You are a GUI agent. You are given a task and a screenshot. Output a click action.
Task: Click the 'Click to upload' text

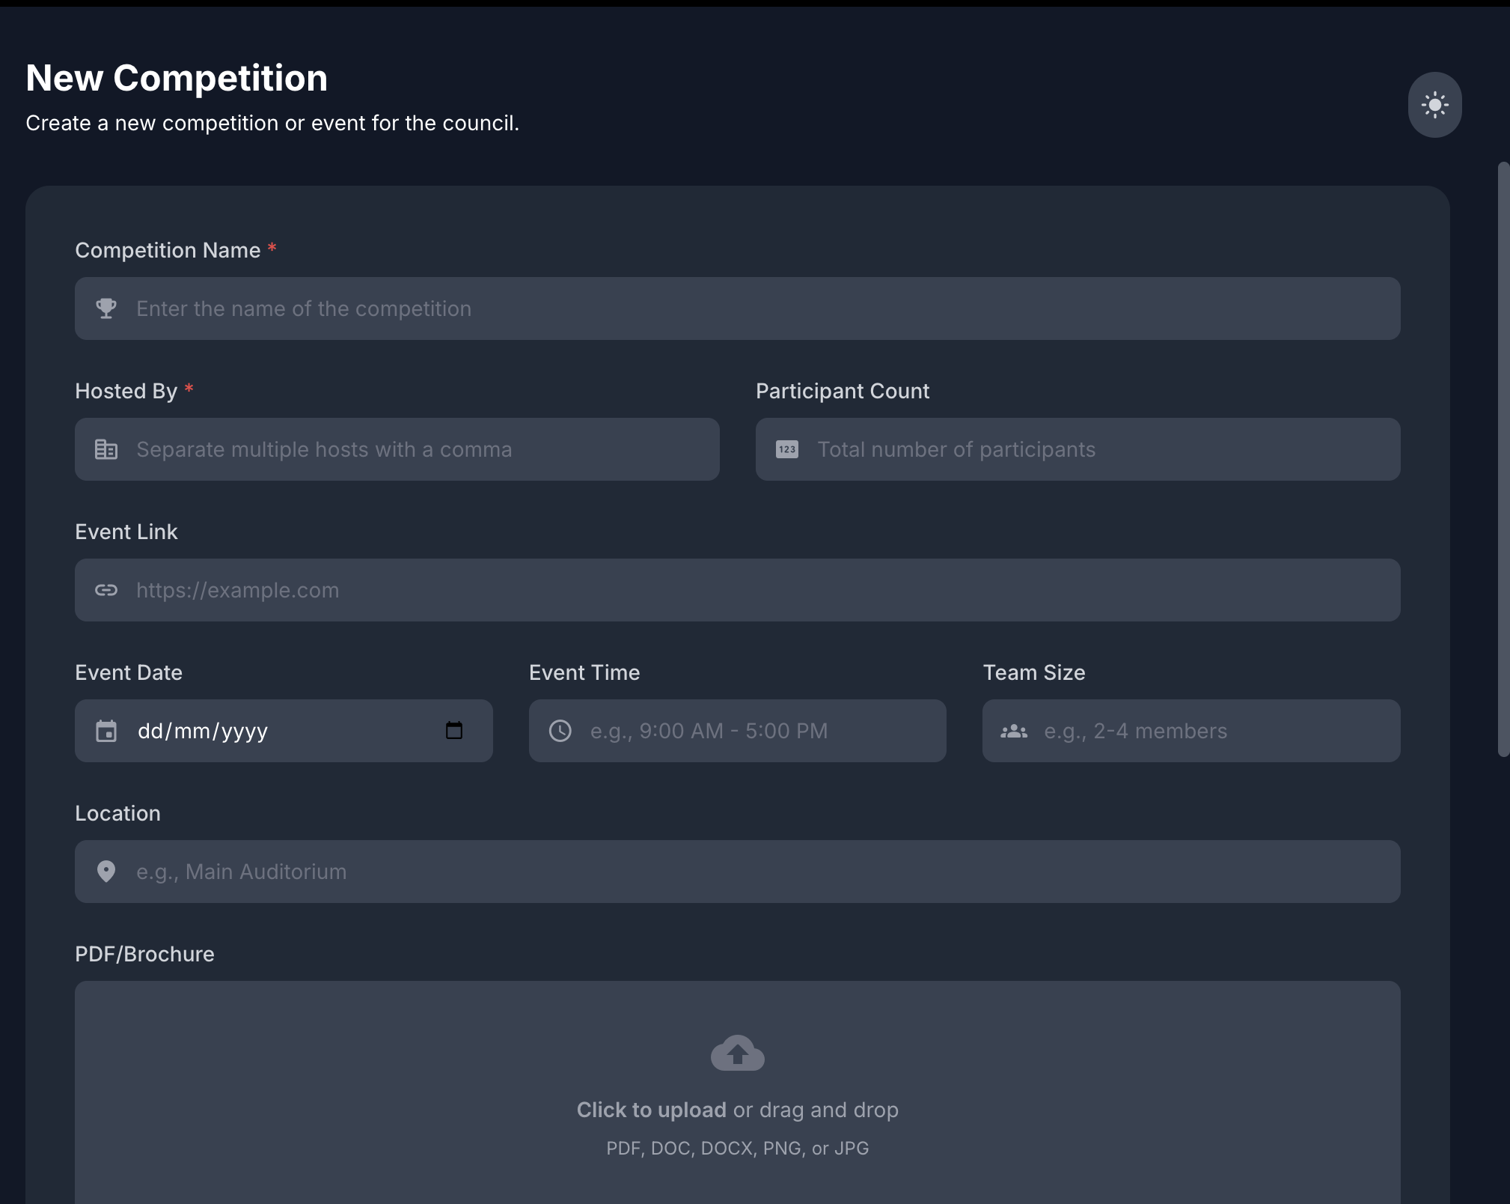tap(651, 1110)
